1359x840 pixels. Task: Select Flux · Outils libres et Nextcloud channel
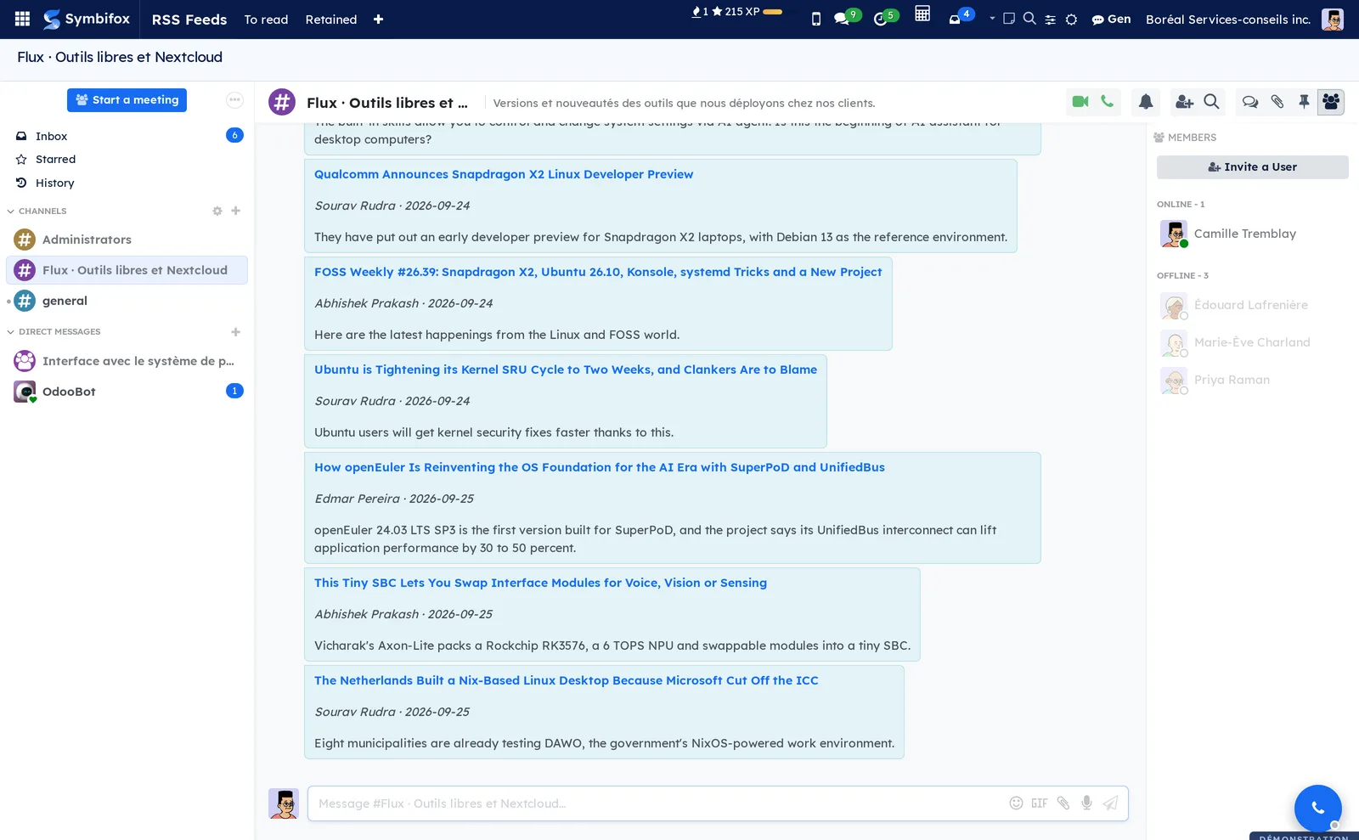[x=127, y=270]
